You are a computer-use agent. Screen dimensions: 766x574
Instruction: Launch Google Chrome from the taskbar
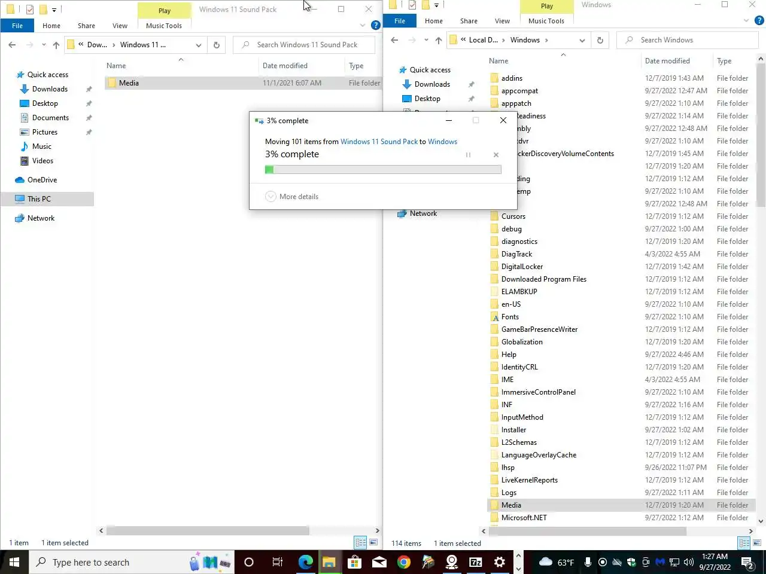point(404,562)
